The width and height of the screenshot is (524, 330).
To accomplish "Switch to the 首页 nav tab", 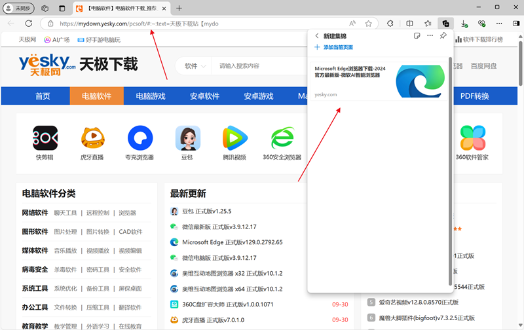I will pyautogui.click(x=43, y=96).
